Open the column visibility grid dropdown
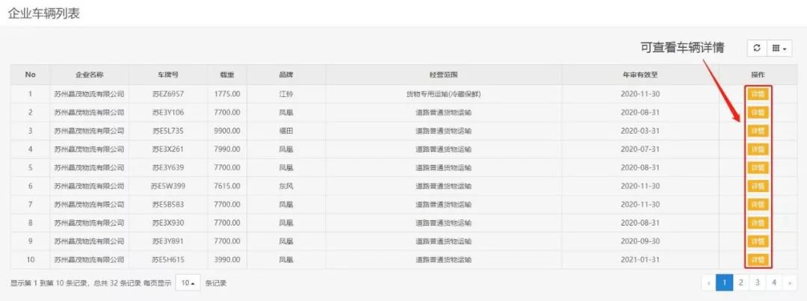 (x=779, y=49)
